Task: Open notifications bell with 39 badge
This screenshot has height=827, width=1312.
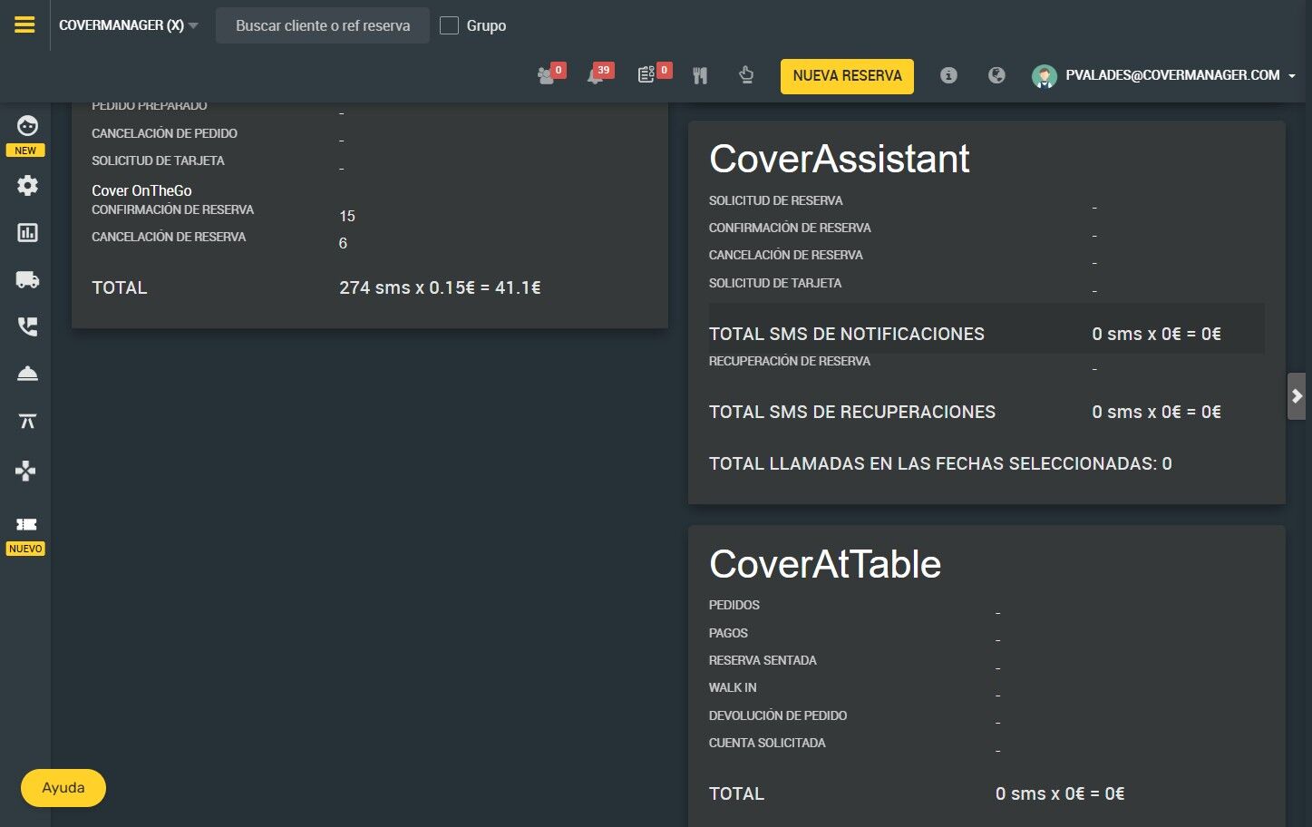Action: pos(596,75)
